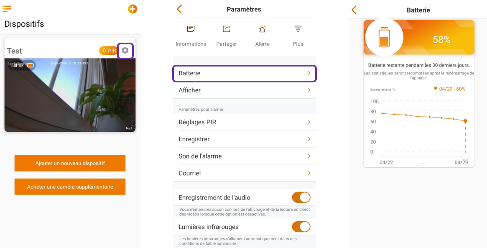The width and height of the screenshot is (487, 248).
Task: Toggle Enregistrement de l'audio switch
Action: tap(301, 197)
